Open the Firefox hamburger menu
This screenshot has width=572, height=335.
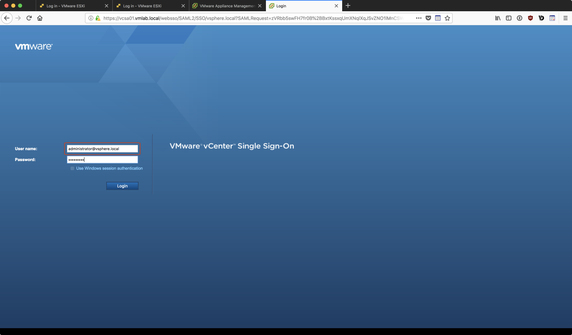(565, 18)
